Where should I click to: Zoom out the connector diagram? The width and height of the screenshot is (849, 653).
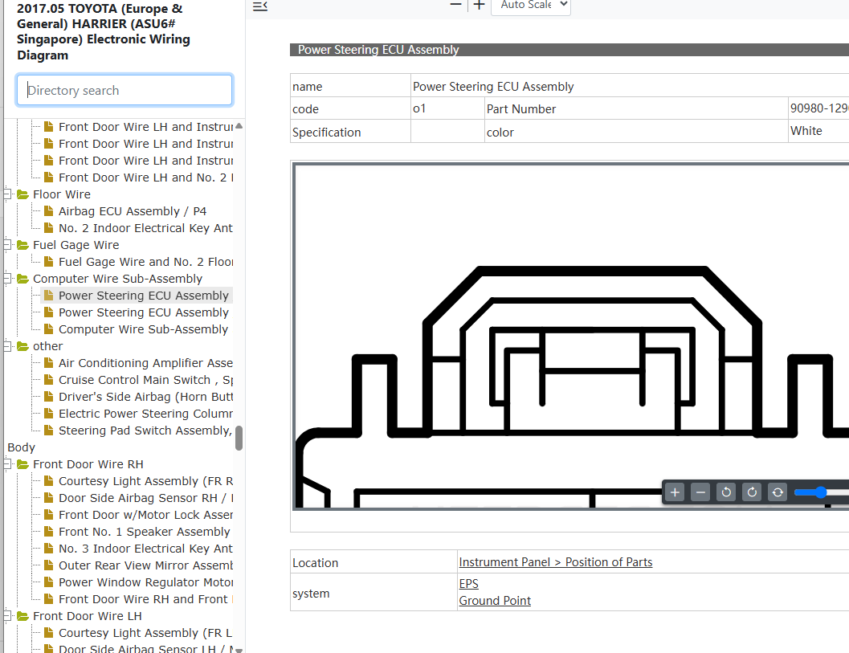pyautogui.click(x=700, y=492)
